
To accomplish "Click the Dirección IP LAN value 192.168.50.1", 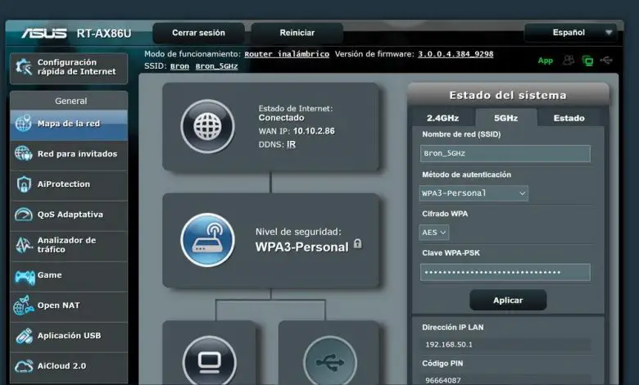I will [449, 345].
